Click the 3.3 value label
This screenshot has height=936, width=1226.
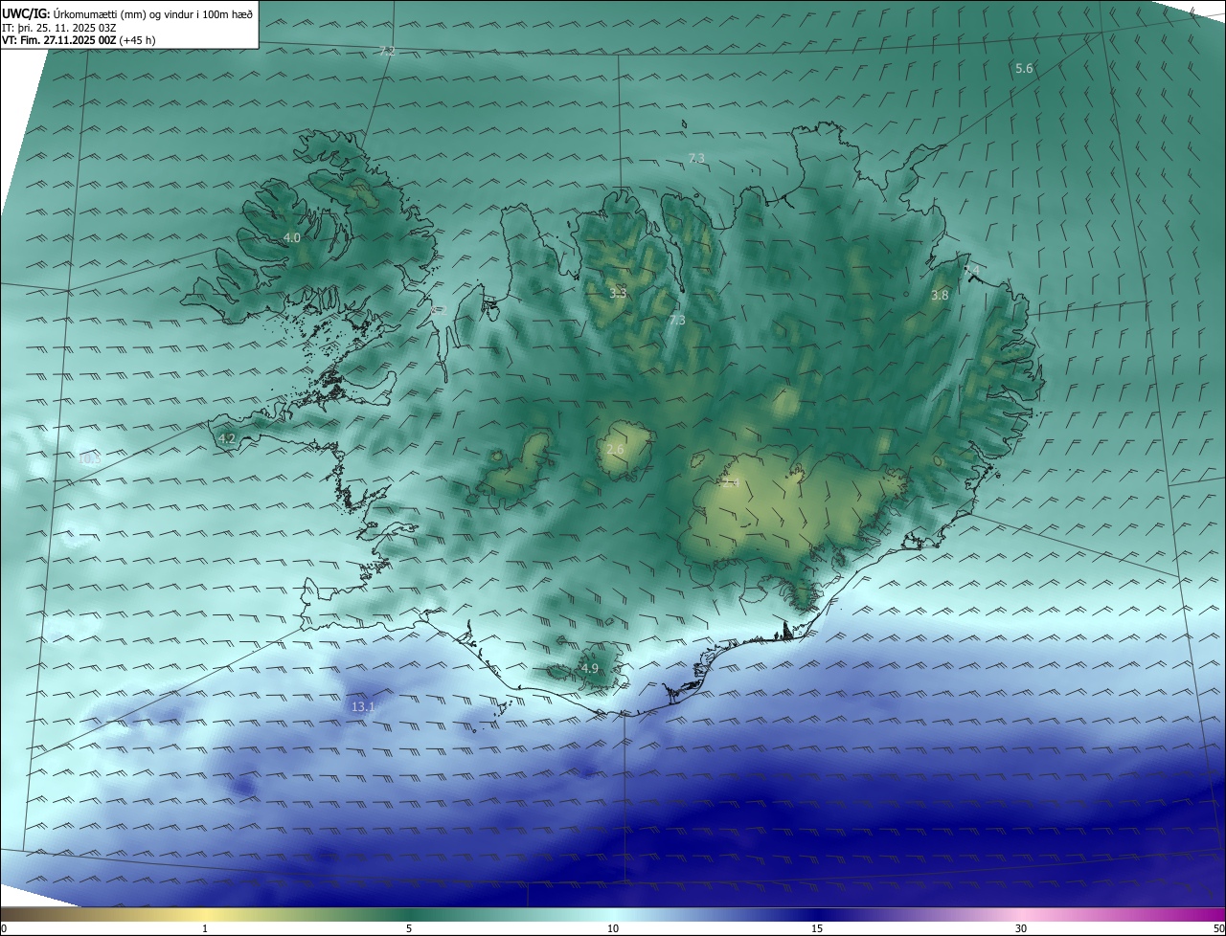pyautogui.click(x=618, y=293)
